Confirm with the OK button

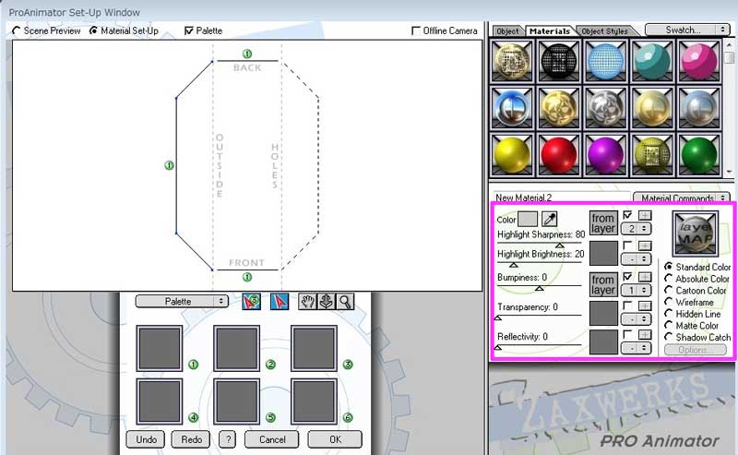coord(334,439)
